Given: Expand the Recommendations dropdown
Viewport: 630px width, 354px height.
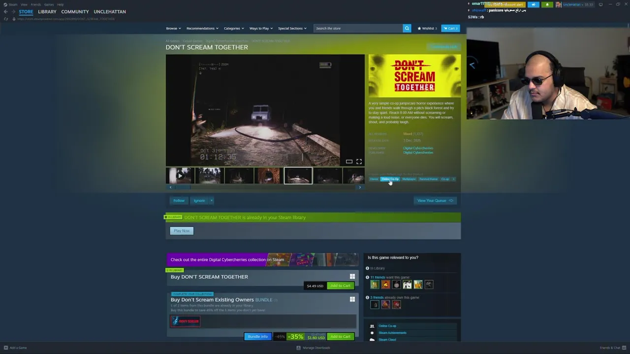Looking at the screenshot, I should tap(202, 28).
